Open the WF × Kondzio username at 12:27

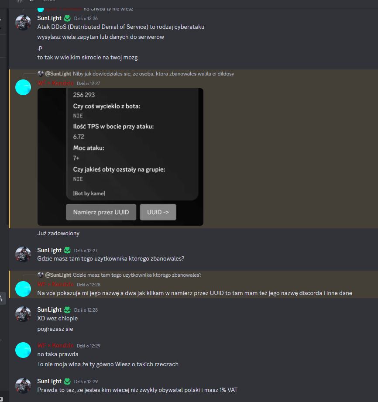tap(55, 83)
